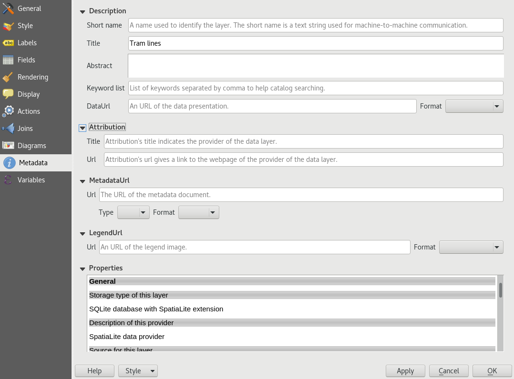Open the Style button dropdown arrow

[x=153, y=371]
